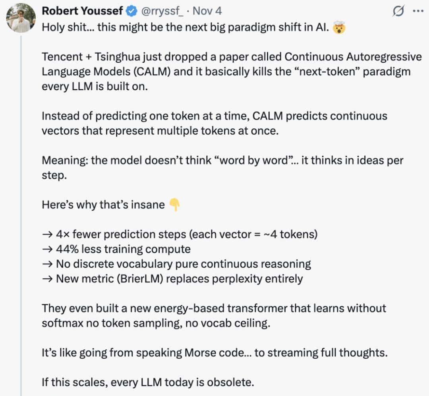Click the "If this scales" closing line

pos(148,382)
